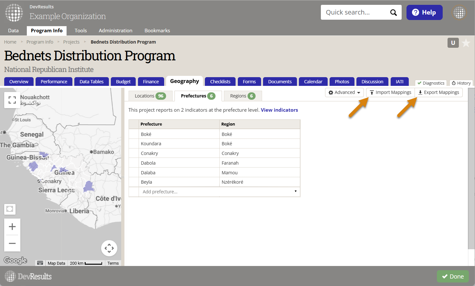Open the Advanced dropdown menu
The height and width of the screenshot is (286, 475).
tap(344, 92)
